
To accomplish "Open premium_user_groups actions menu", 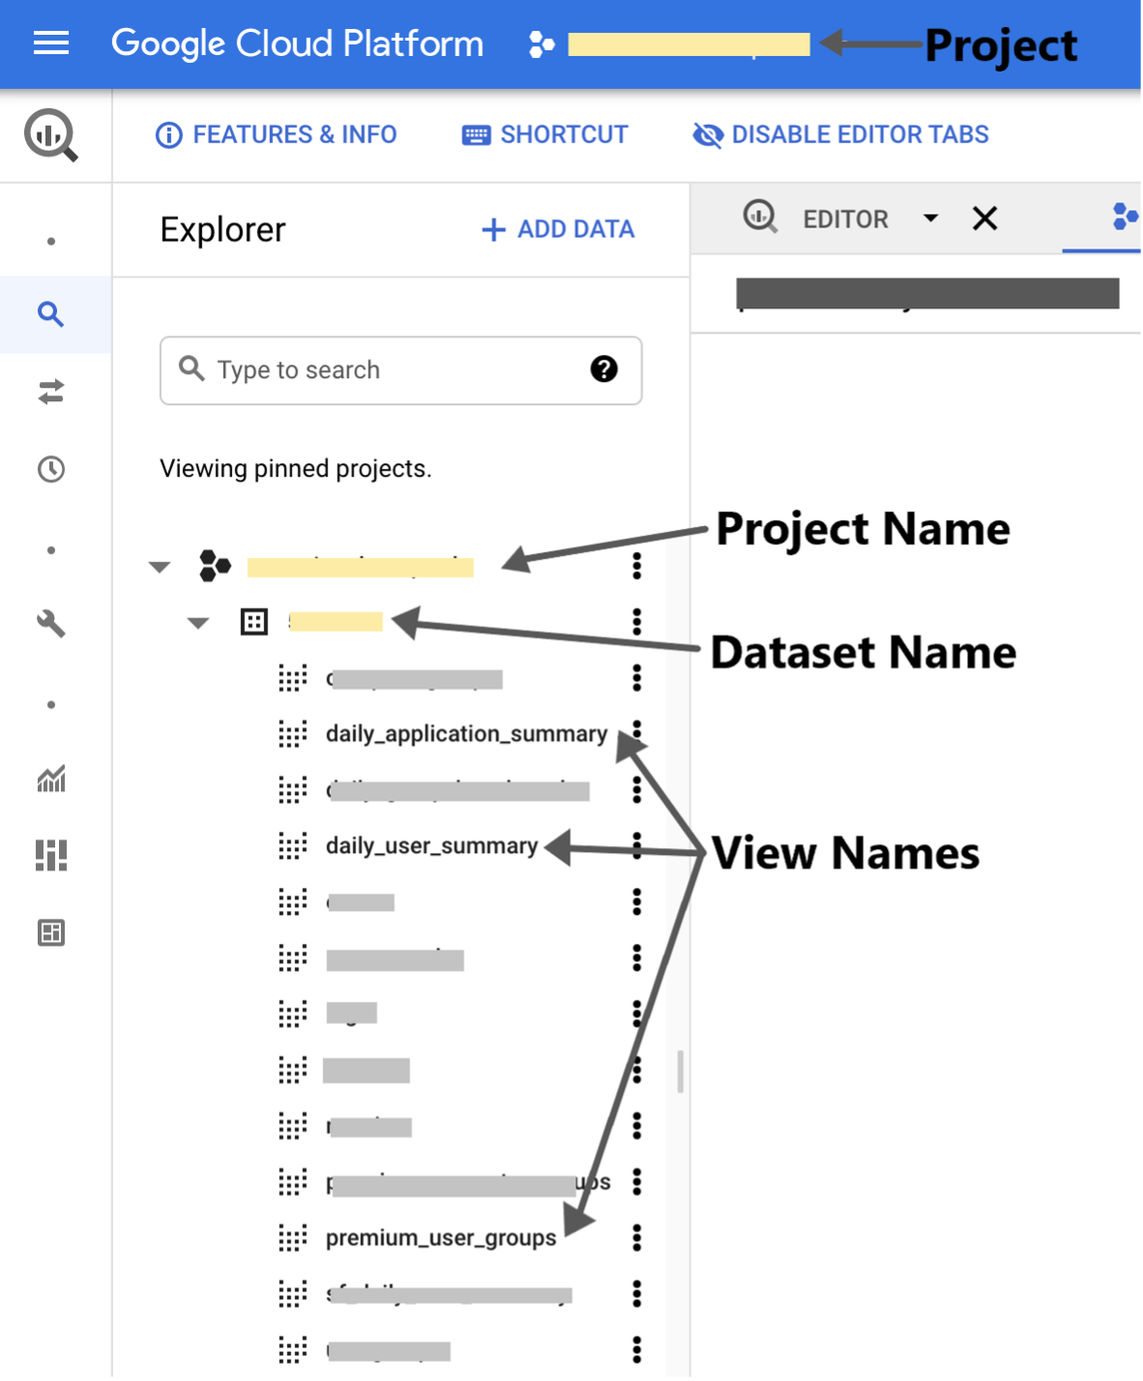I will (x=636, y=1238).
